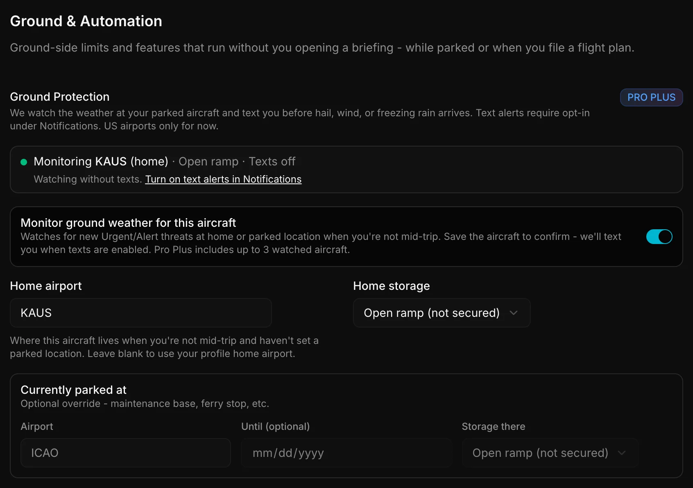
Task: Click the Ground Protection section title
Action: coord(60,97)
